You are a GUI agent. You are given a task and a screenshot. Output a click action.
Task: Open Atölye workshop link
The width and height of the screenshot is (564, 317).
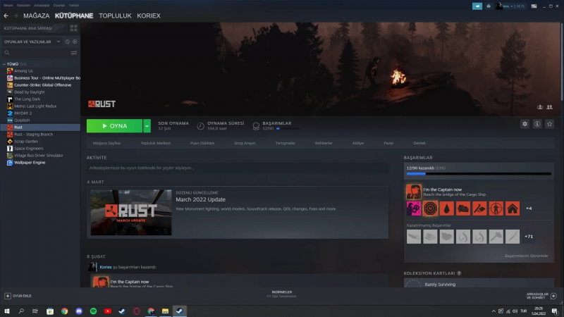[x=358, y=143]
